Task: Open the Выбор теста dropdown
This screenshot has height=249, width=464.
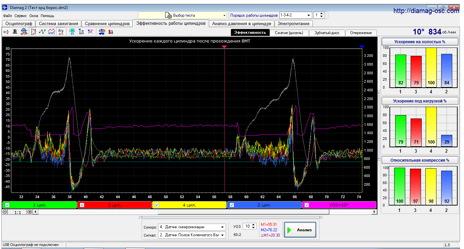Action: click(183, 15)
